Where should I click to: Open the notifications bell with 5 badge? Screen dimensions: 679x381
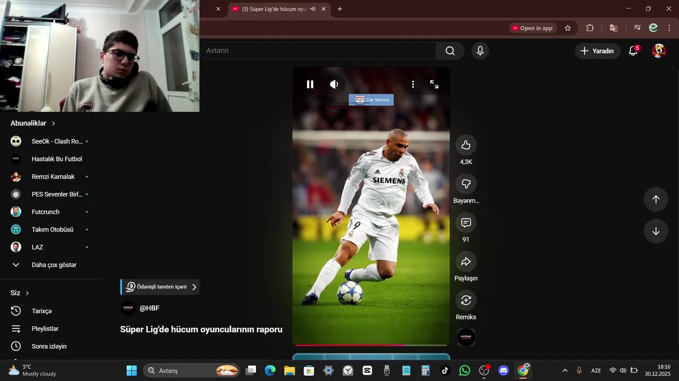(x=633, y=51)
